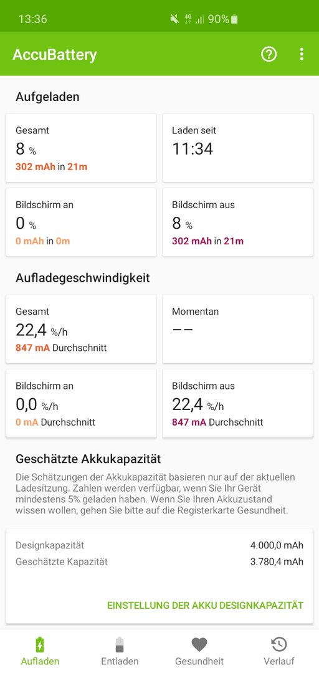Tap the Momentan charging speed card
The width and height of the screenshot is (319, 673).
[237, 329]
